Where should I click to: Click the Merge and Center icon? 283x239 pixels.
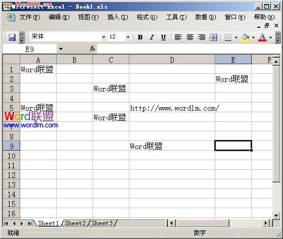[213, 37]
